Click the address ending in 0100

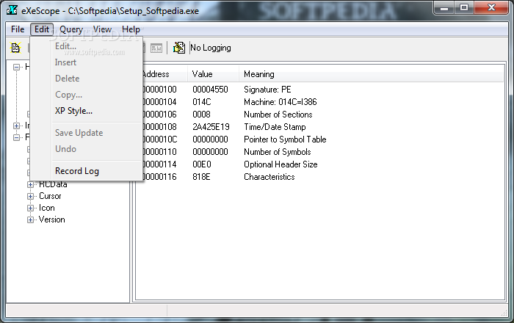(159, 90)
